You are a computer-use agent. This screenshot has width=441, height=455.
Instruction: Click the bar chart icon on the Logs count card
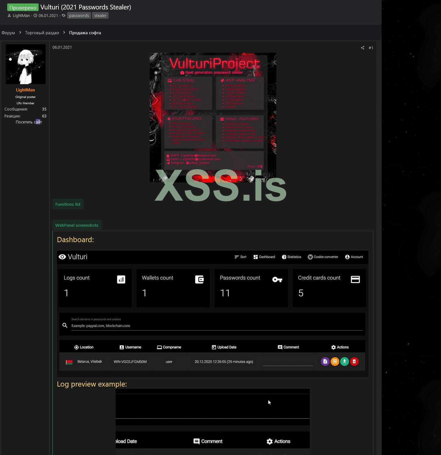coord(121,279)
